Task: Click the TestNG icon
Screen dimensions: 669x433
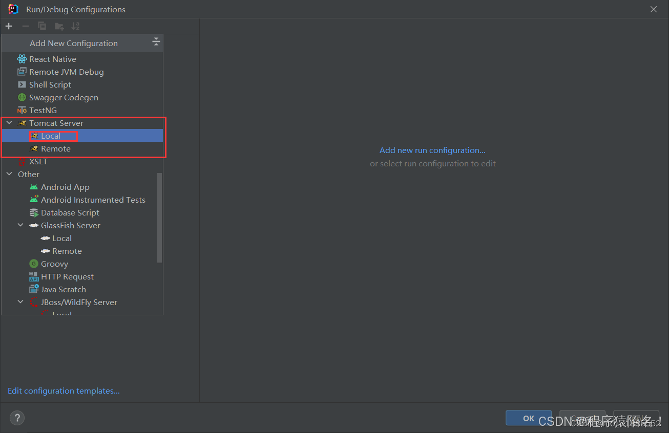Action: tap(22, 110)
